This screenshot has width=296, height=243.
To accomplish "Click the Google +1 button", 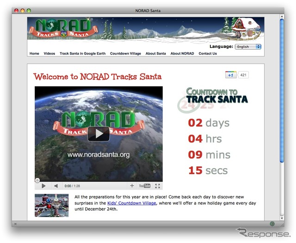I will click(231, 75).
